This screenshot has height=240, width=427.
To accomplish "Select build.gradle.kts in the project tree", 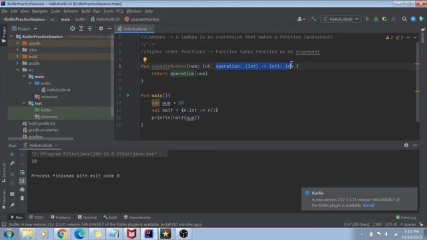I will point(39,123).
